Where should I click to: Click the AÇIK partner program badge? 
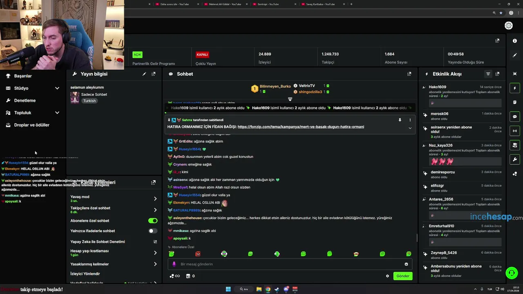(x=137, y=55)
